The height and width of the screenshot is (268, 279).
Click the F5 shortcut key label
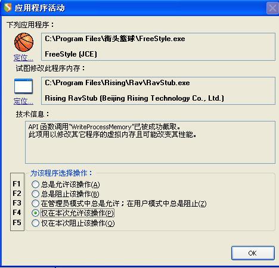(x=17, y=223)
